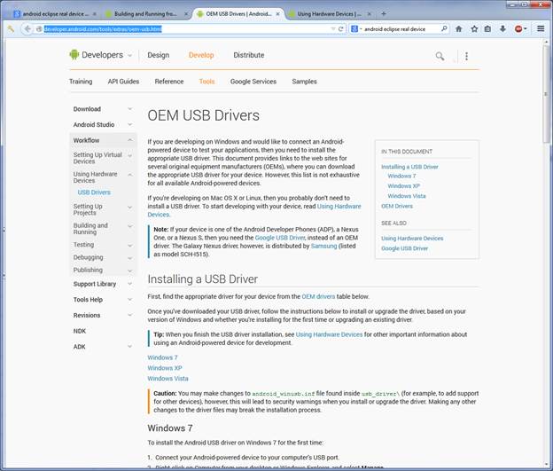
Task: Click the search magnifier in browser search box
Action: [444, 28]
